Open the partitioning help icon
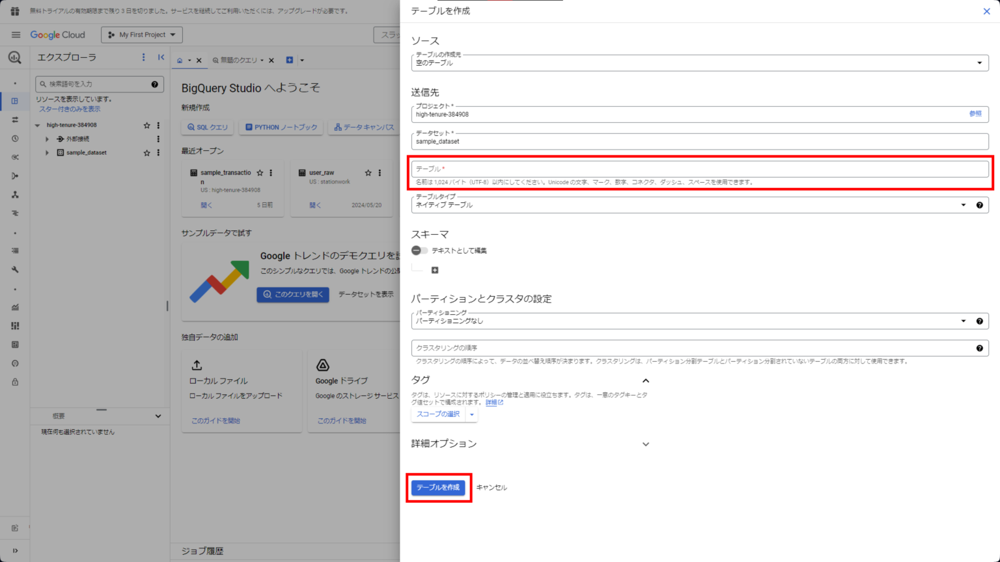The width and height of the screenshot is (1000, 562). (980, 321)
